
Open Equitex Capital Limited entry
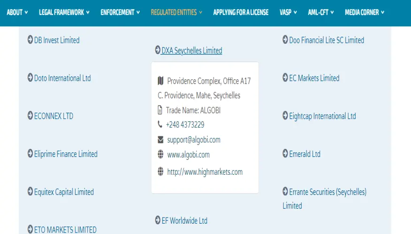tap(64, 192)
